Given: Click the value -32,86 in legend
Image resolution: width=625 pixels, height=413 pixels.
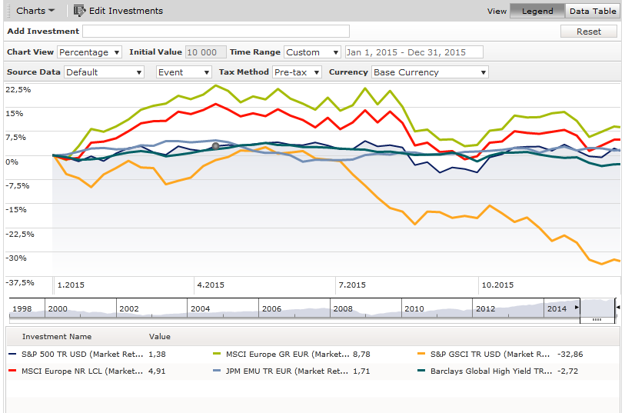Looking at the screenshot, I should click(570, 354).
